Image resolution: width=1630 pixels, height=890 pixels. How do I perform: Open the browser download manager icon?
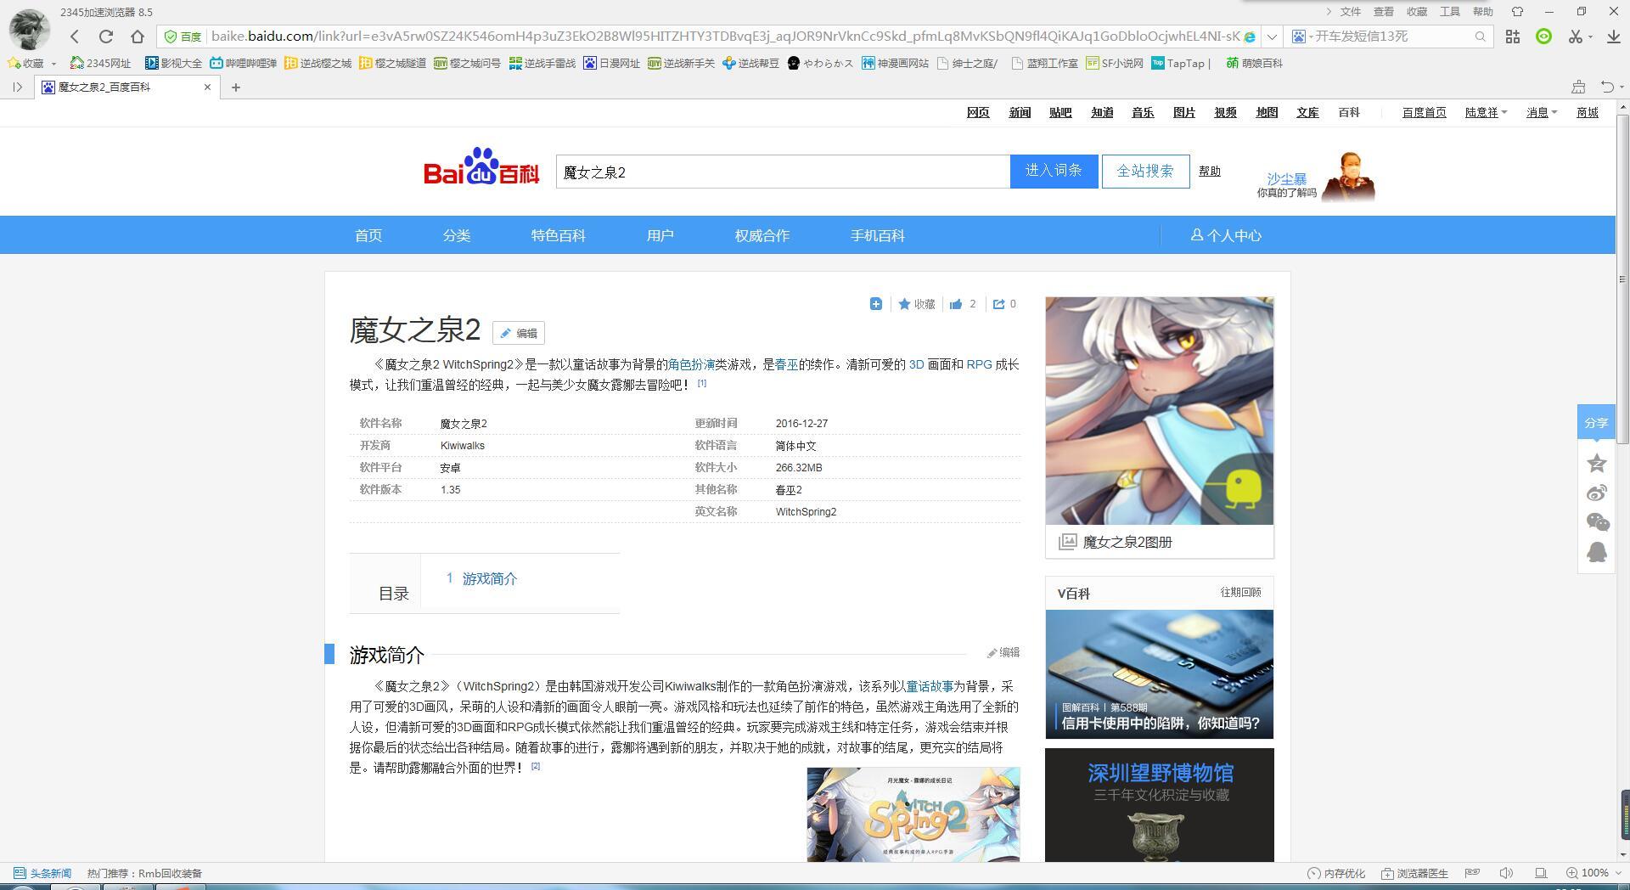(1607, 37)
